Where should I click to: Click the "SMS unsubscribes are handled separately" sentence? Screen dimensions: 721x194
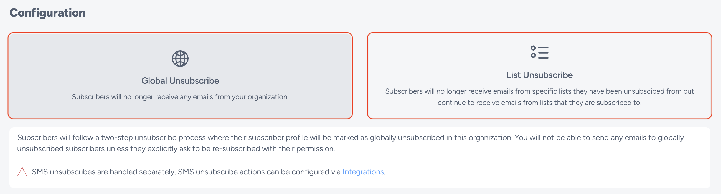point(103,172)
